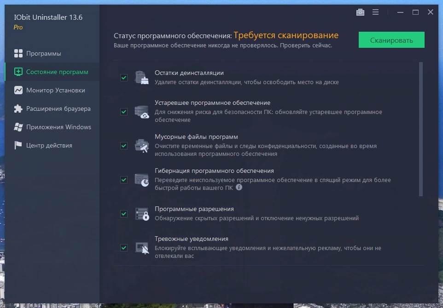The image size is (443, 308).
Task: Click the green Сканировать button
Action: (391, 40)
